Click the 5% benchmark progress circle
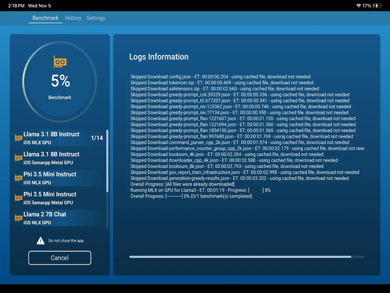This screenshot has height=293, width=390. point(60,82)
